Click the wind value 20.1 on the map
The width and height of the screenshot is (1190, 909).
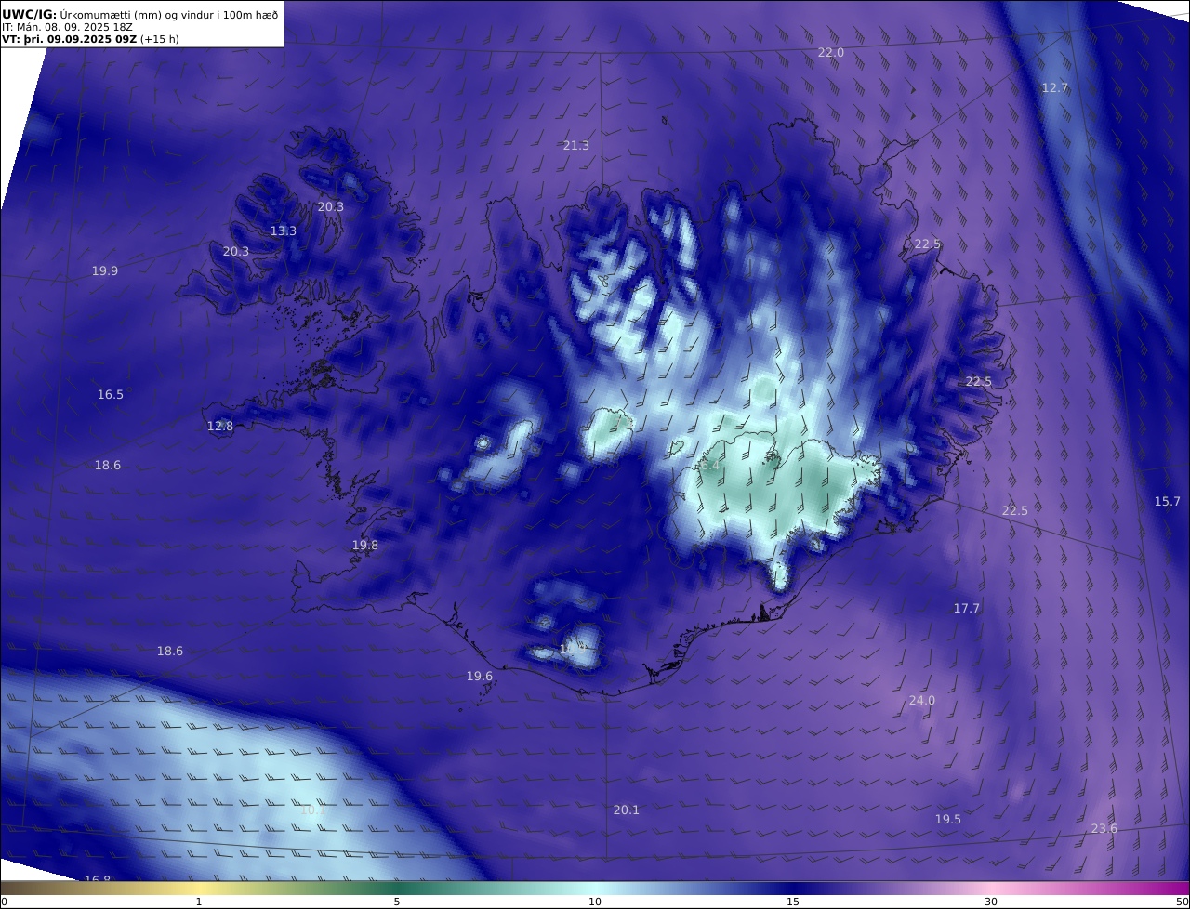[x=627, y=810]
